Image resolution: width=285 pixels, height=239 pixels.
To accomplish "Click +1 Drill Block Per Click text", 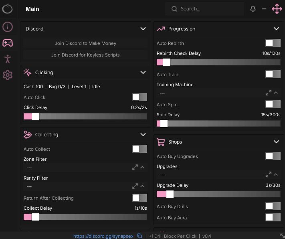I will [x=173, y=236].
